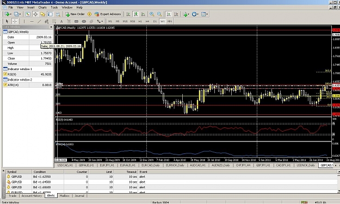Viewport: 340px width, 204px height.
Task: Select the trendline drawing tool
Action: [x=39, y=21]
